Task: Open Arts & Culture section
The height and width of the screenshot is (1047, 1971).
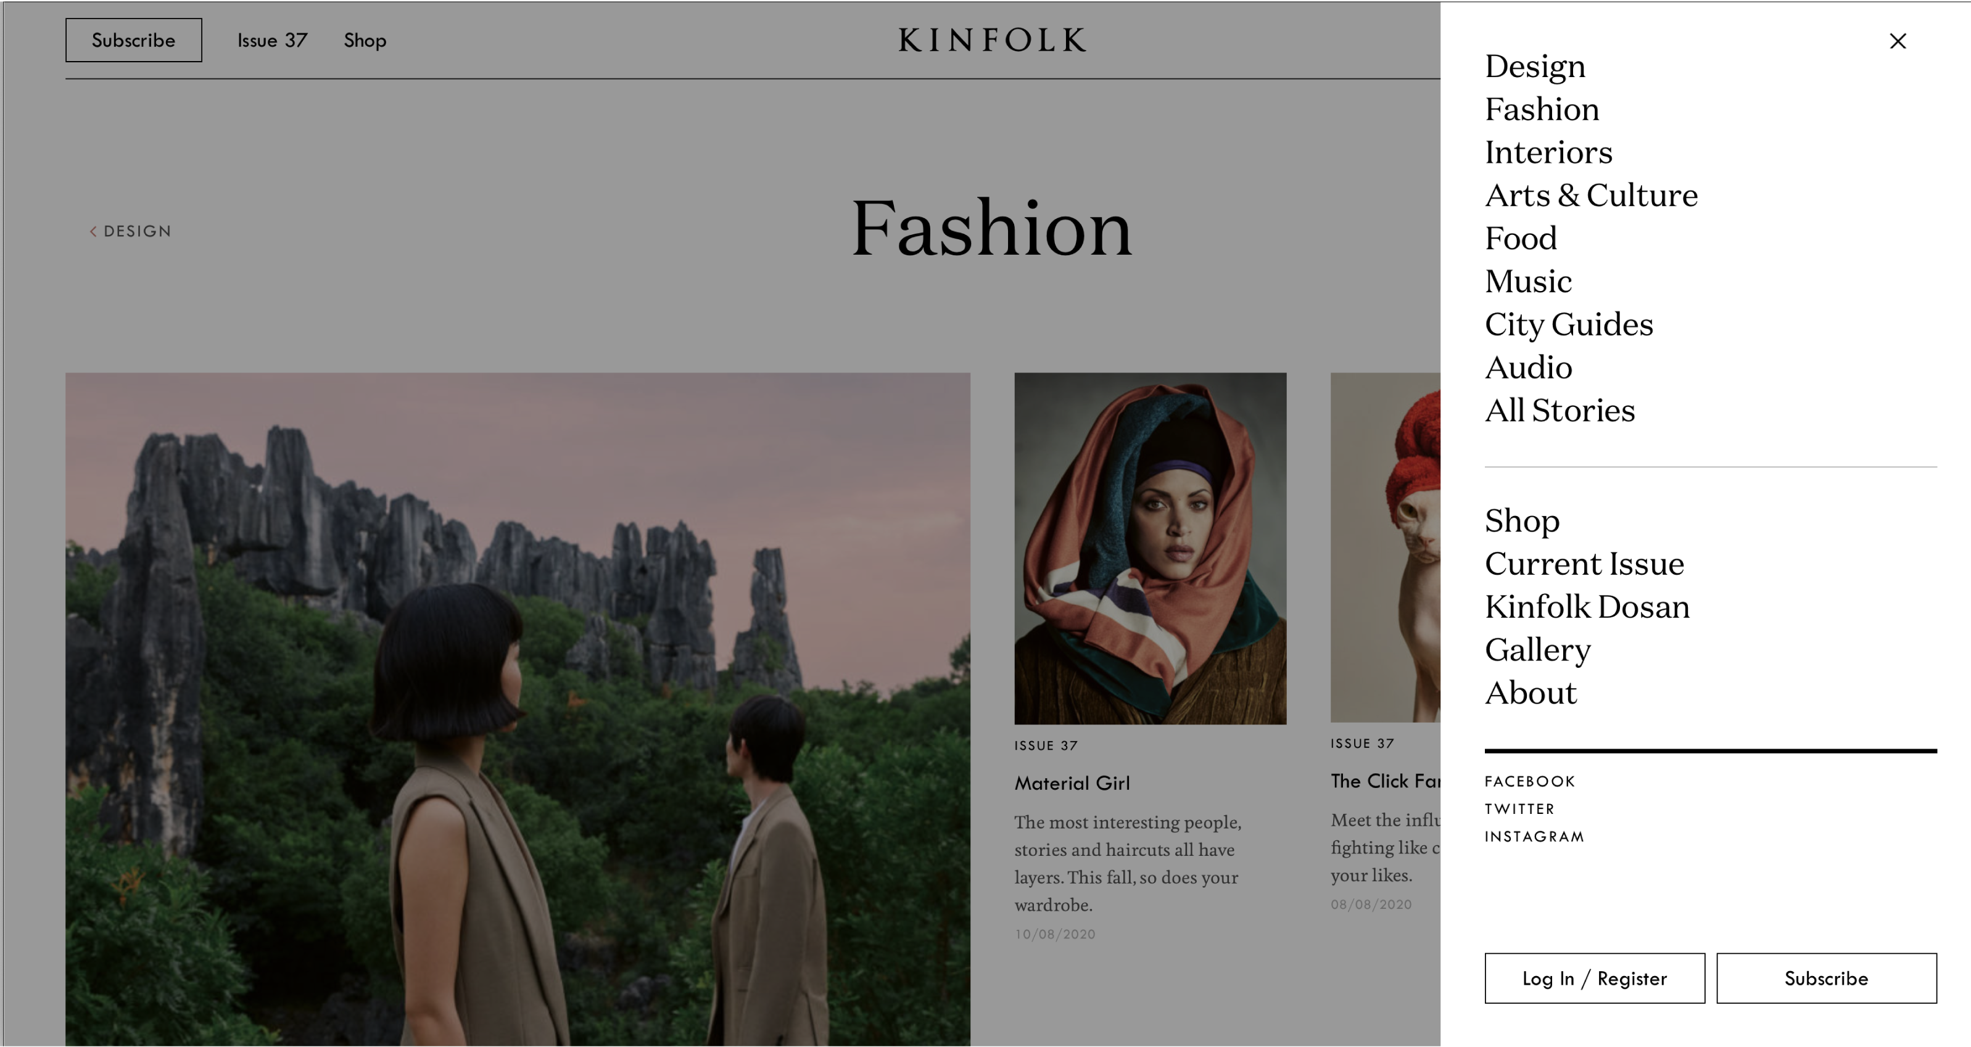Action: click(x=1592, y=195)
